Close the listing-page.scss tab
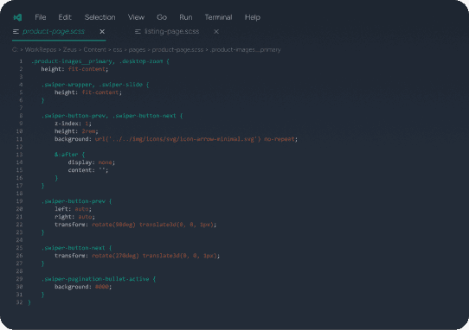This screenshot has height=330, width=469. [x=216, y=31]
